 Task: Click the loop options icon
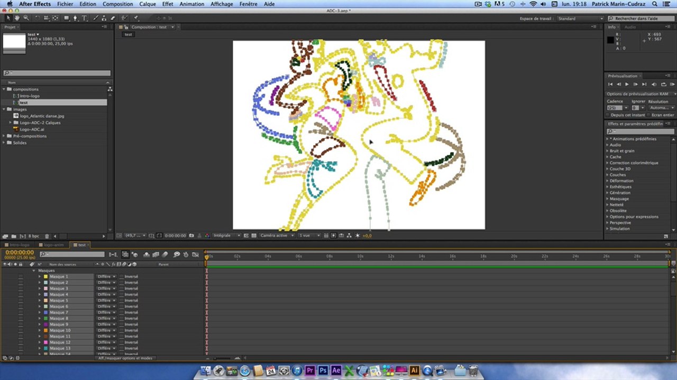coord(664,84)
